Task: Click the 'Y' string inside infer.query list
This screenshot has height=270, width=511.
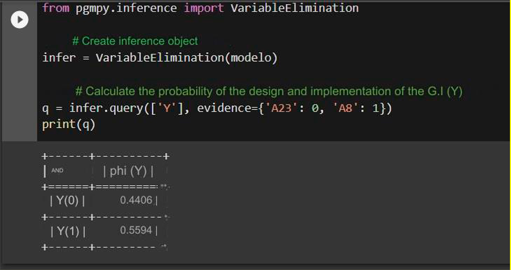Action: 167,108
